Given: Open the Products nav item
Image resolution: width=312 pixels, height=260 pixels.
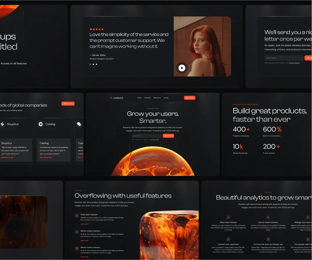Looking at the screenshot, I should pyautogui.click(x=147, y=98).
